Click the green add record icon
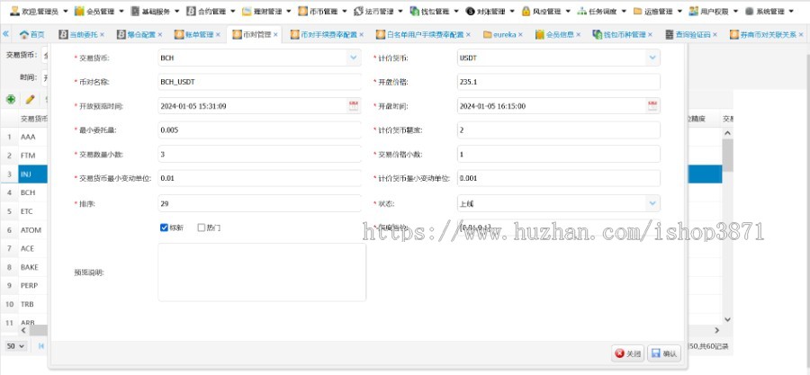This screenshot has height=375, width=810. tap(10, 99)
